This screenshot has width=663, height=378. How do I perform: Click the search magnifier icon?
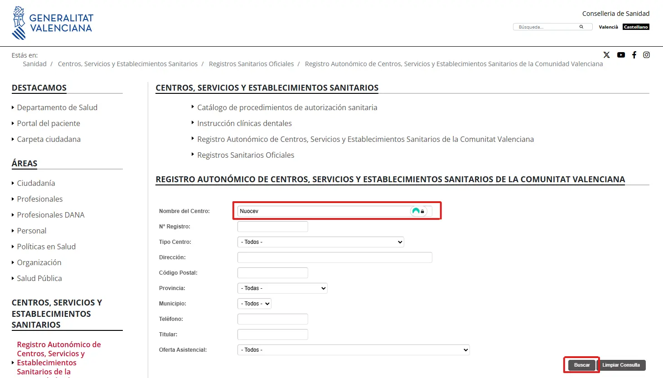pyautogui.click(x=581, y=27)
